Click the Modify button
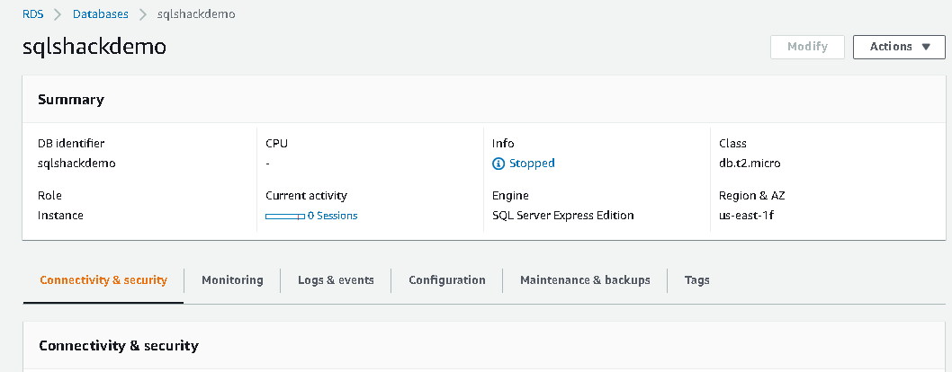Screen dimensions: 952x372 [x=806, y=47]
